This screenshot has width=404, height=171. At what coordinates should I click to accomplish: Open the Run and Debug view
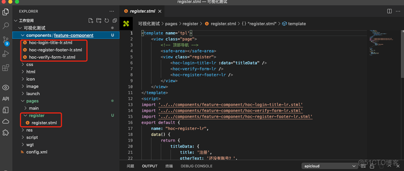point(6,54)
